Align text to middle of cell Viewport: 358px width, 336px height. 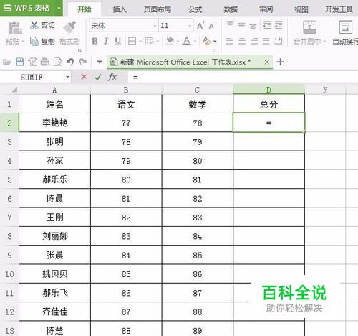point(241,25)
